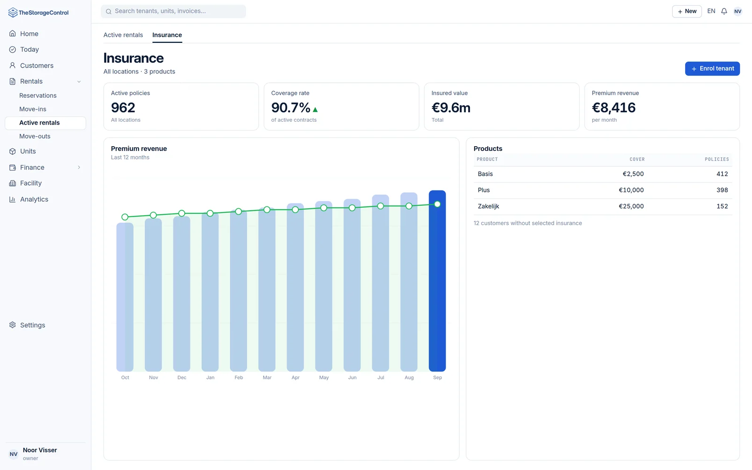Screen dimensions: 752x470
Task: Click the Enrol tenant button
Action: point(712,69)
